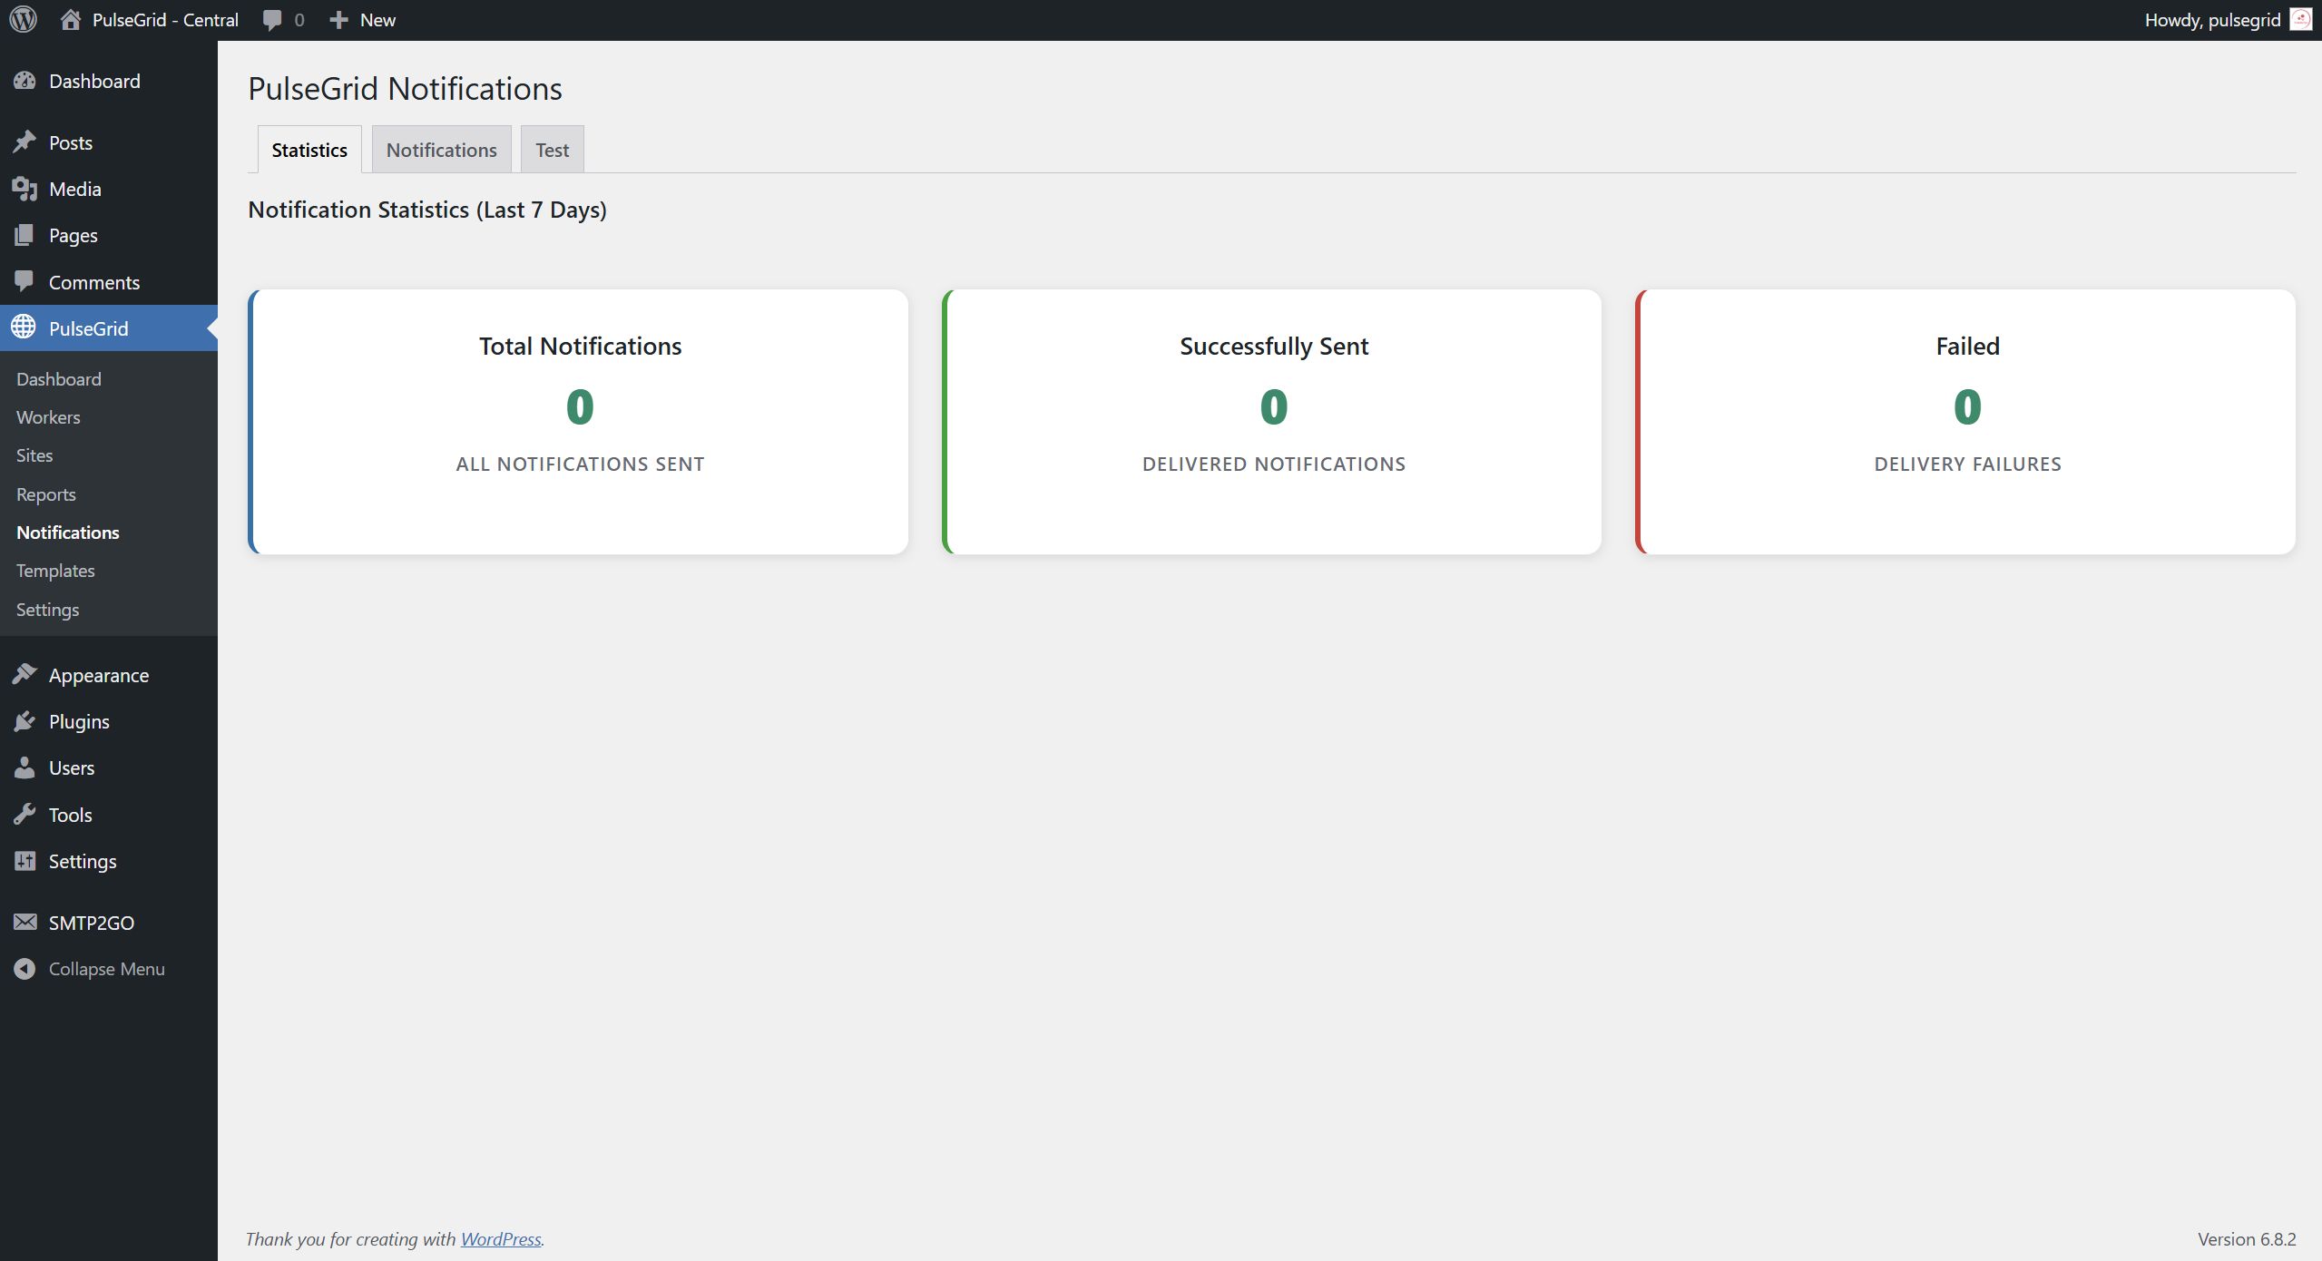Viewport: 2322px width, 1261px height.
Task: Select the Statistics tab
Action: pyautogui.click(x=309, y=150)
